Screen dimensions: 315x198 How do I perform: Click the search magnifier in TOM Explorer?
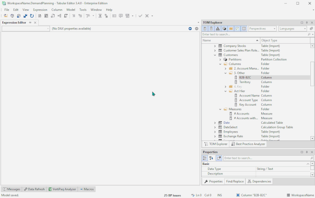309,34
